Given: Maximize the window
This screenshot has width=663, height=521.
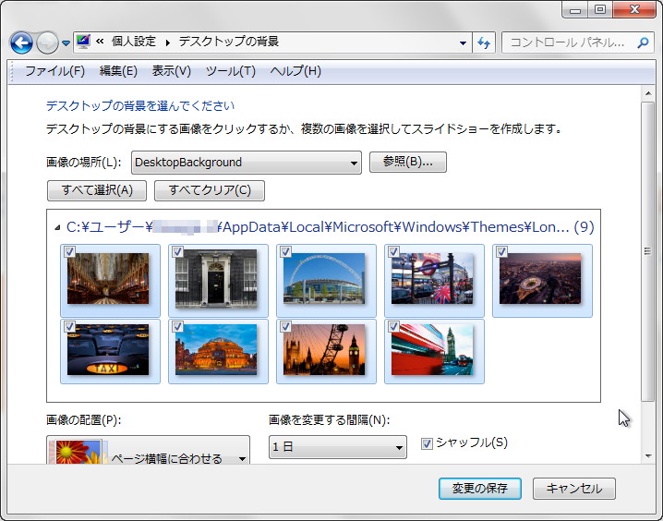Looking at the screenshot, I should point(600,10).
